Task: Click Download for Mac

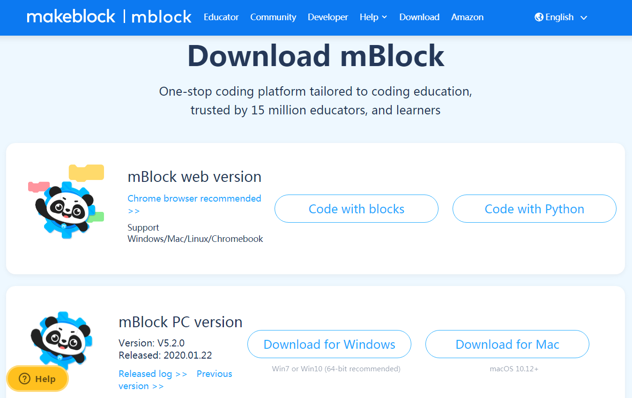Action: [x=507, y=344]
